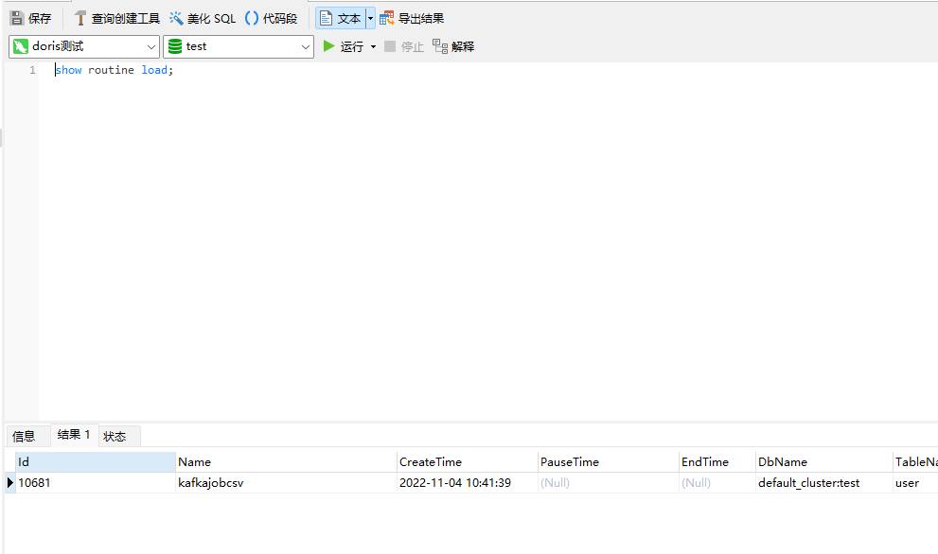Switch to the Info (信息) tab
This screenshot has height=554, width=938.
[x=24, y=436]
